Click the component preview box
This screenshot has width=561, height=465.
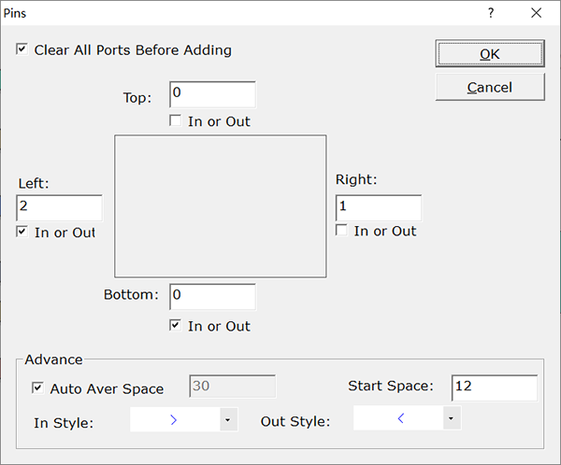(221, 206)
